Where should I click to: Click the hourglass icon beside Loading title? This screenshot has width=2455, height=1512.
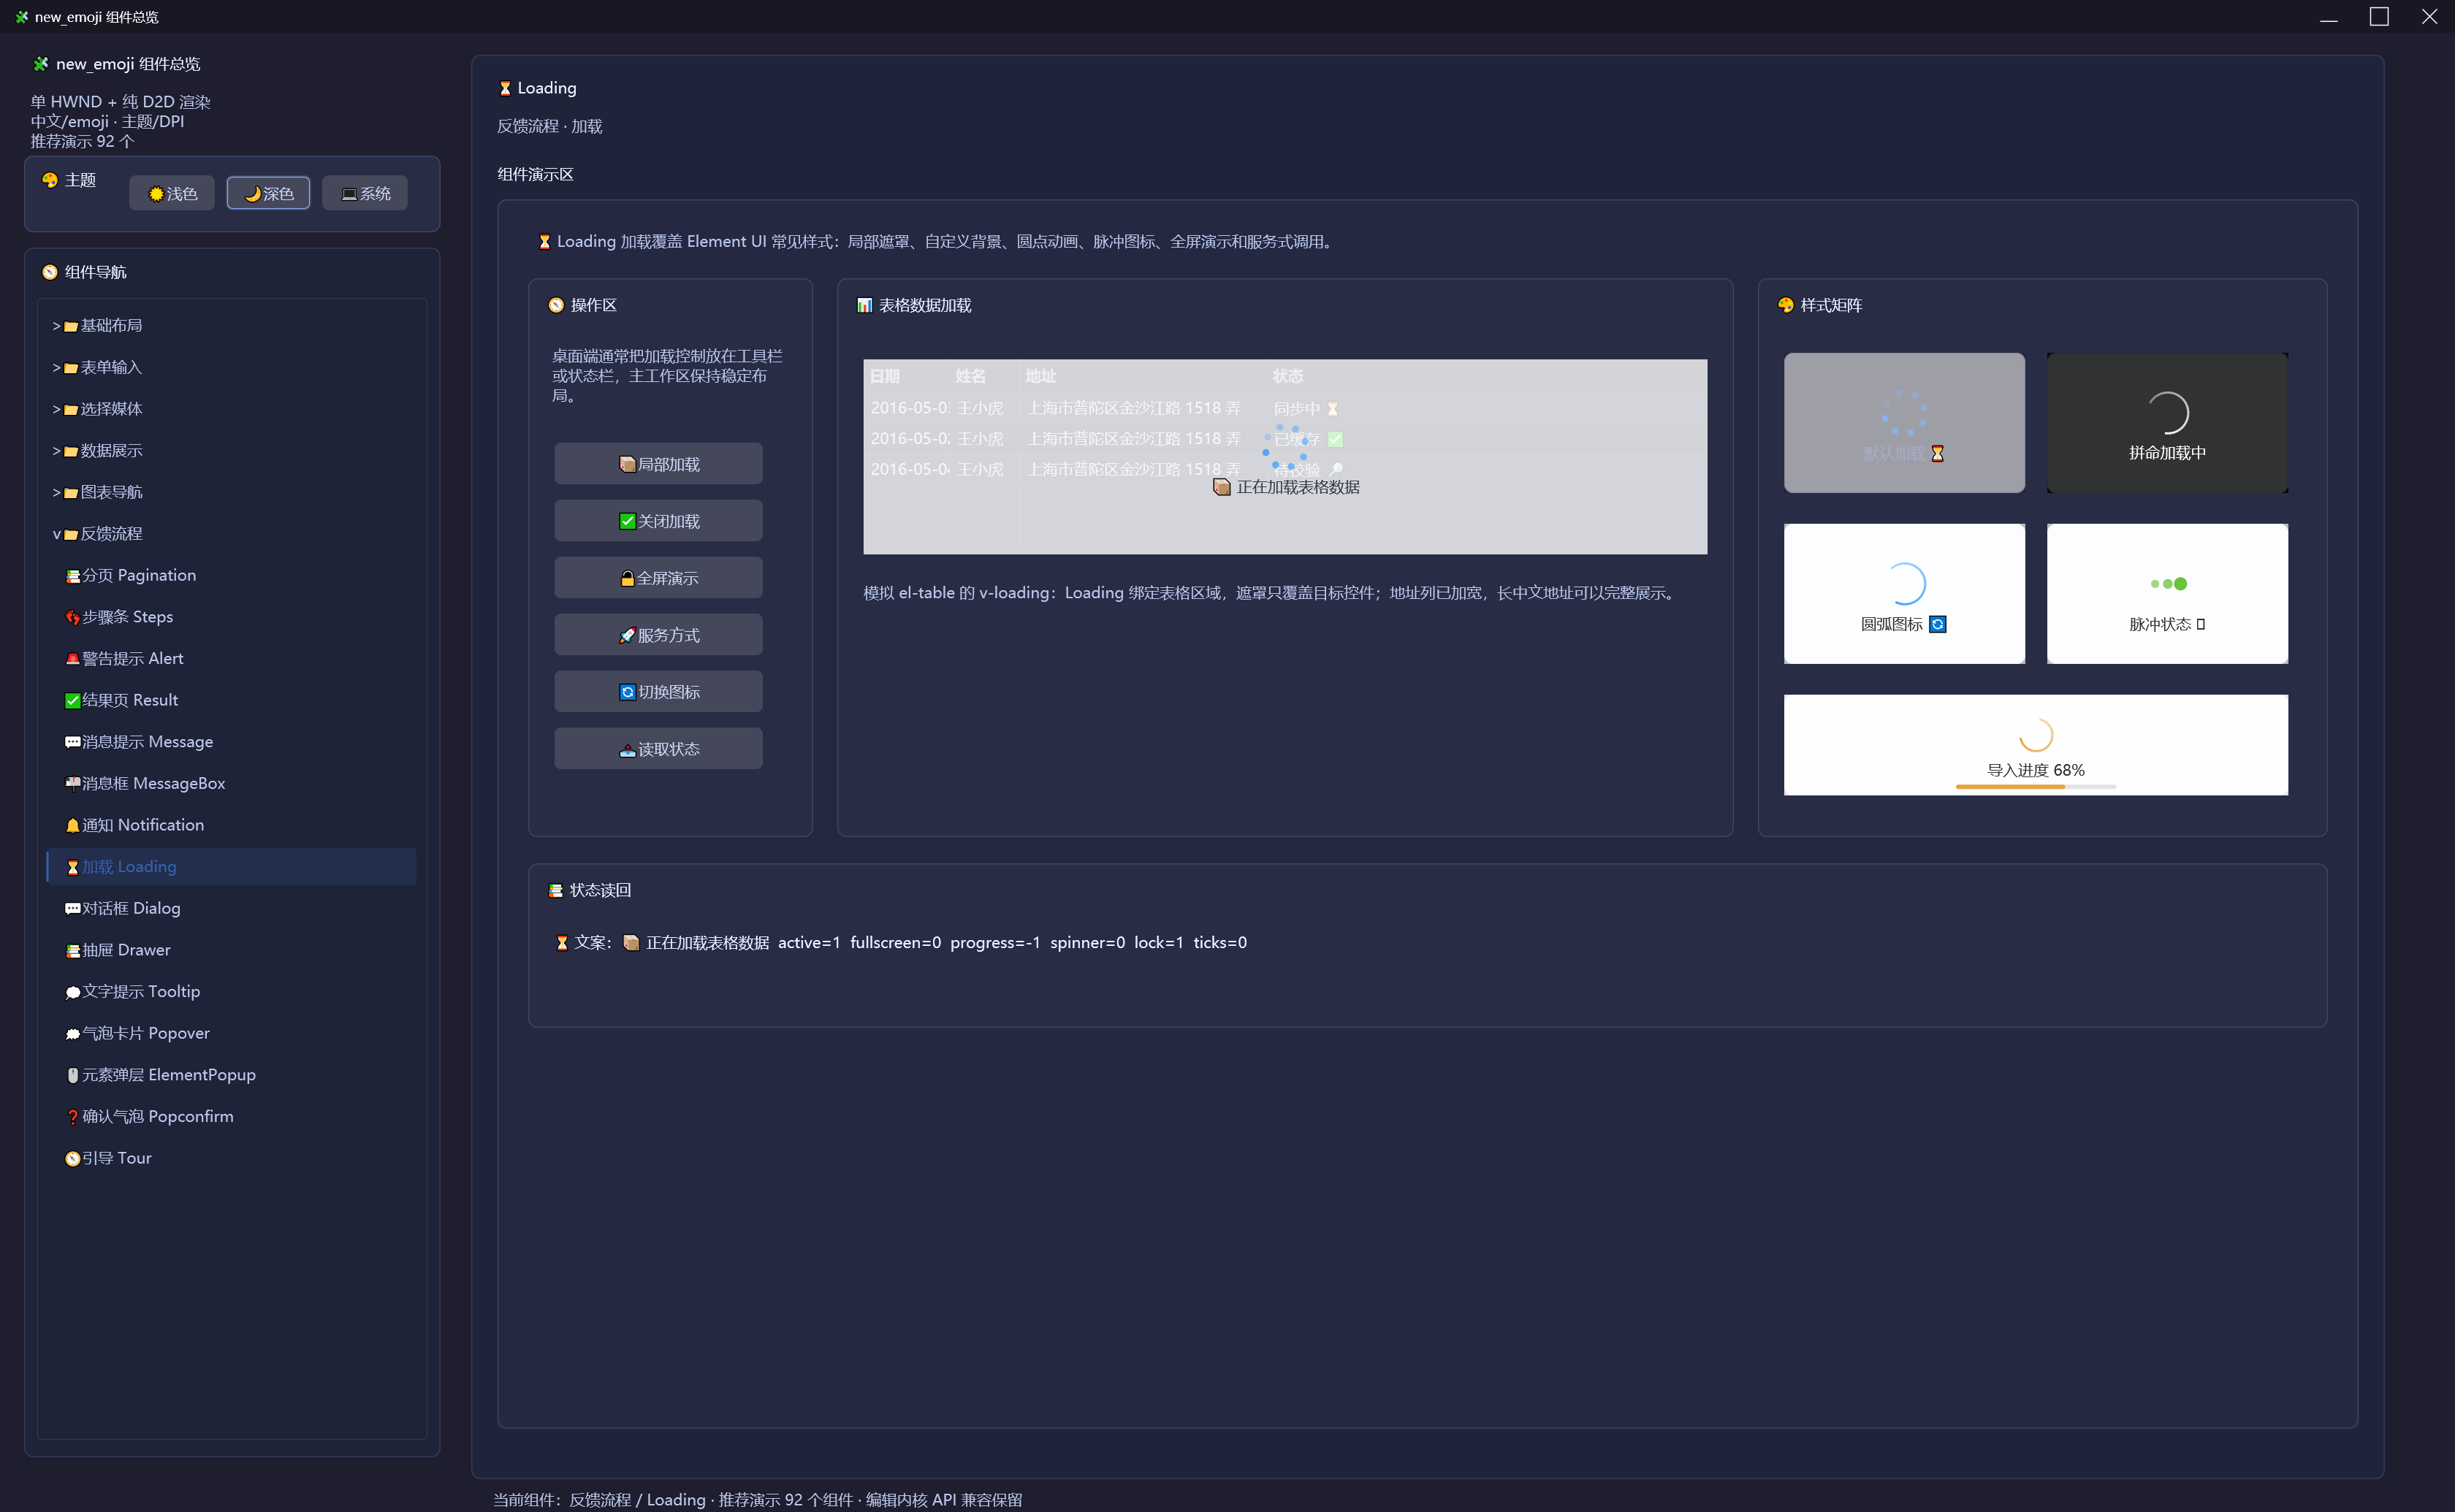(505, 88)
